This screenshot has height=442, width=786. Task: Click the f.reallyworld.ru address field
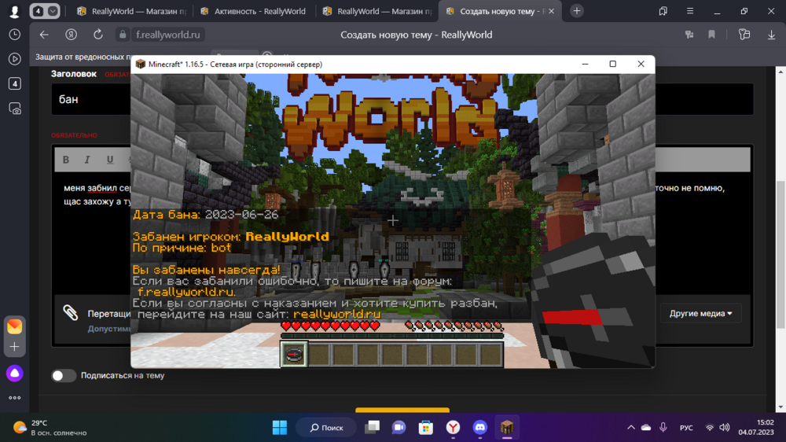point(168,35)
